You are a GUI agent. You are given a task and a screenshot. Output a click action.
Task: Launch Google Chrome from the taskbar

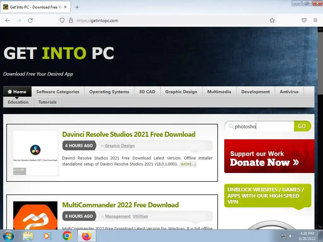(67, 236)
